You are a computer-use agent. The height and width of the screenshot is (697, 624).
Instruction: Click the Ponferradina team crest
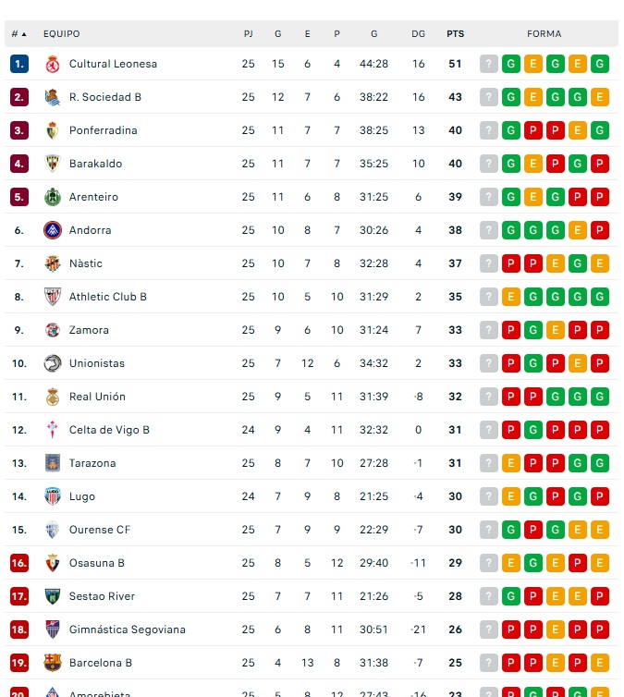53,130
